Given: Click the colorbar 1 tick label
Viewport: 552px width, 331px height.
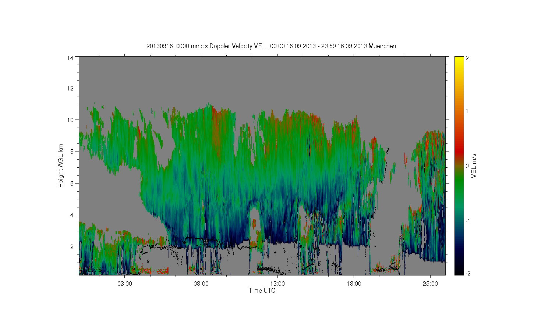Looking at the screenshot, I should (x=467, y=111).
